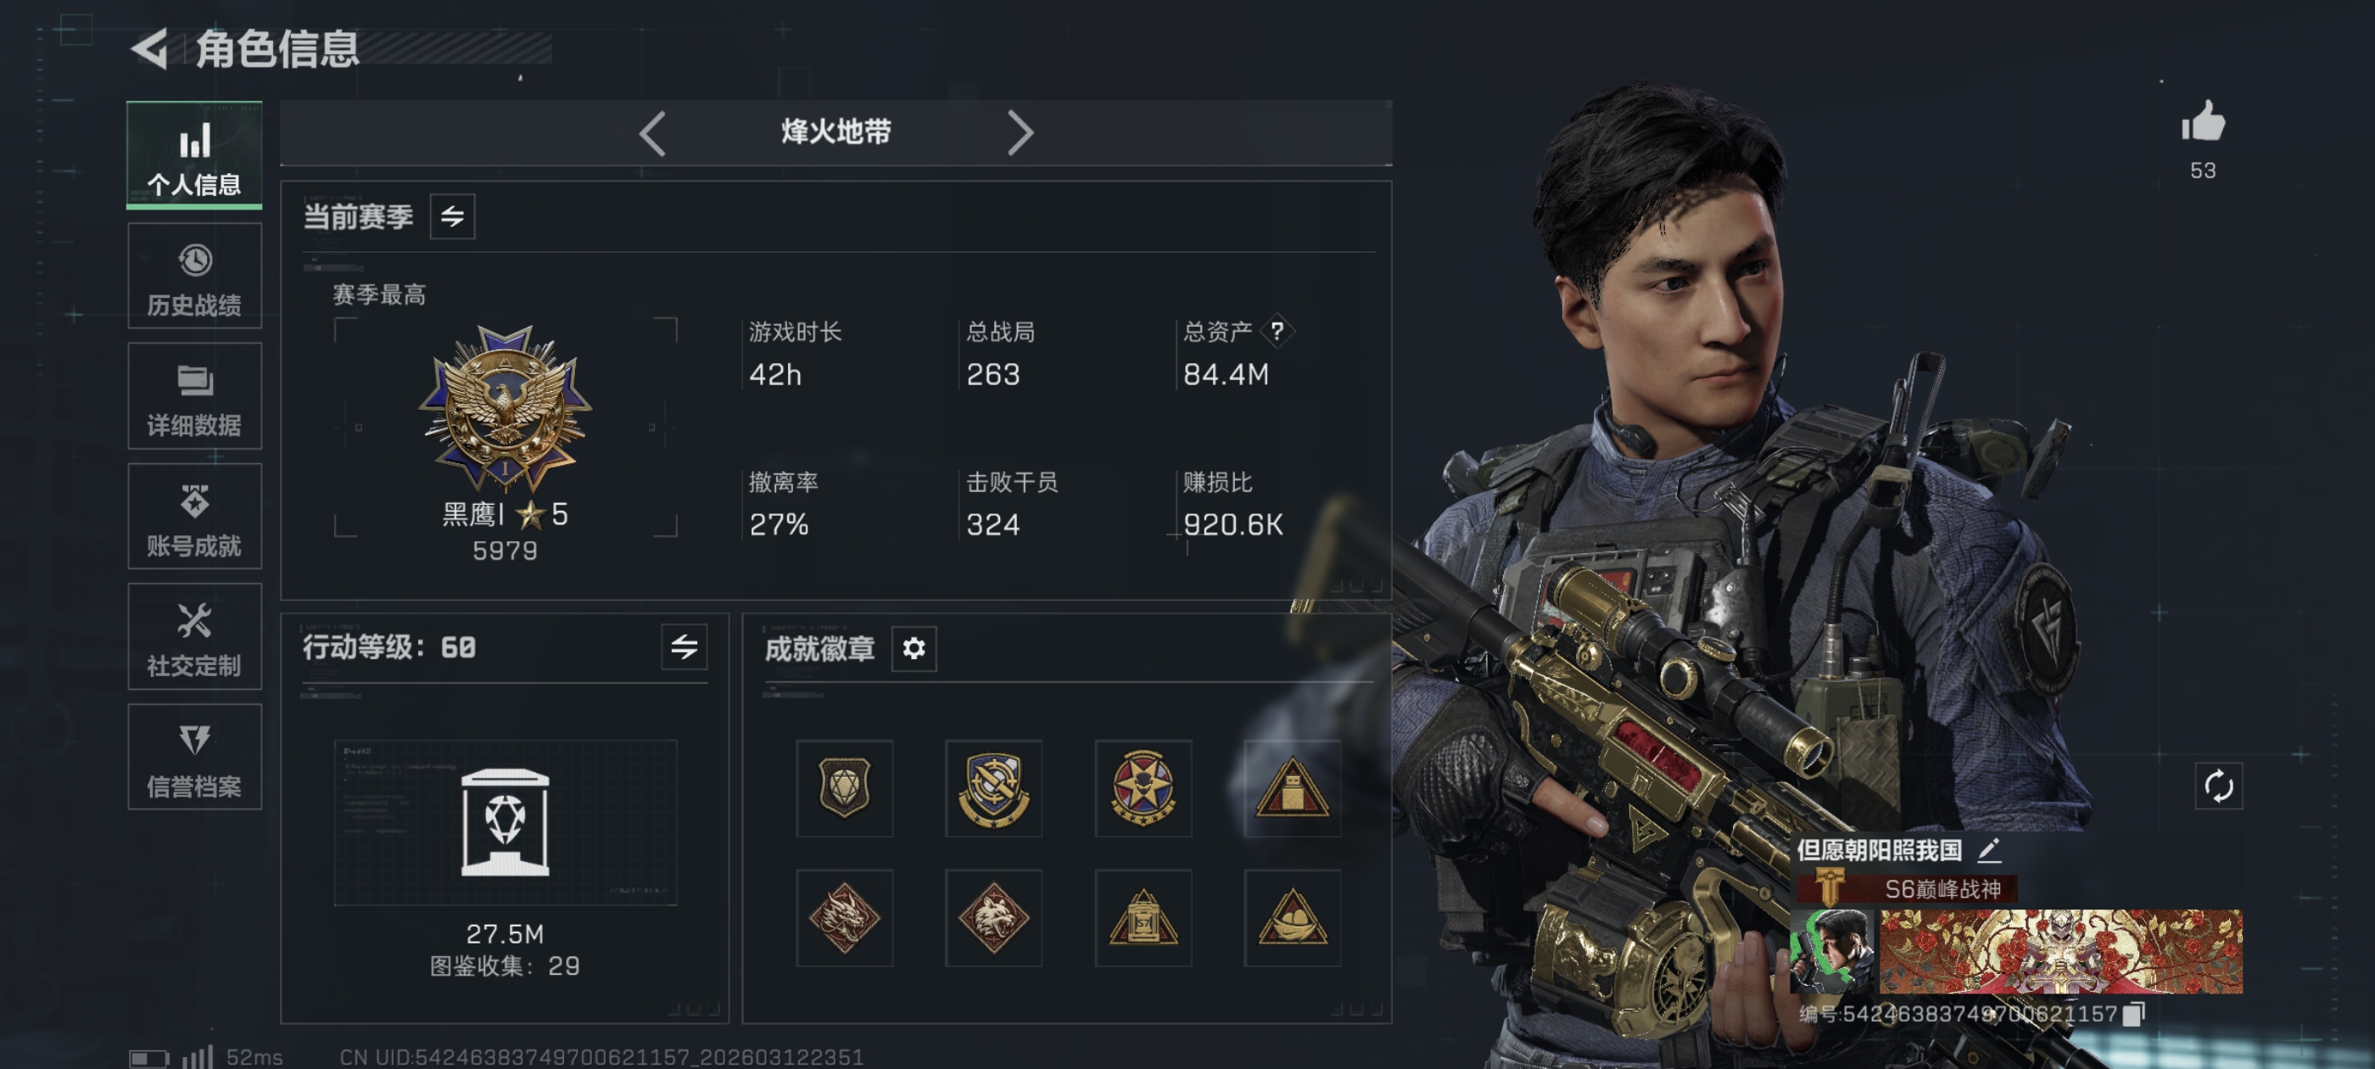Click the rotate character model icon

[x=2217, y=786]
